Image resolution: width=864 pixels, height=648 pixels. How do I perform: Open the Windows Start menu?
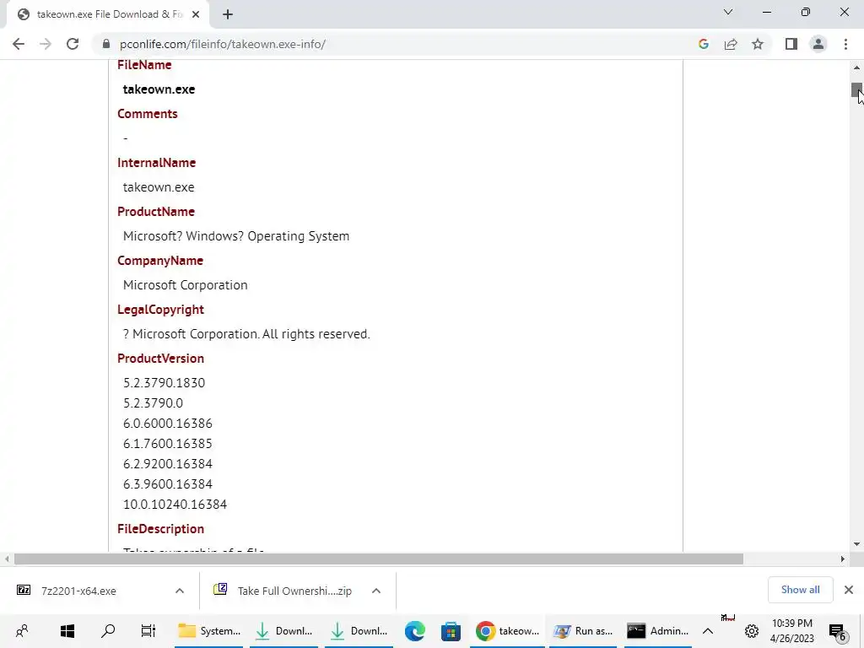coord(67,631)
